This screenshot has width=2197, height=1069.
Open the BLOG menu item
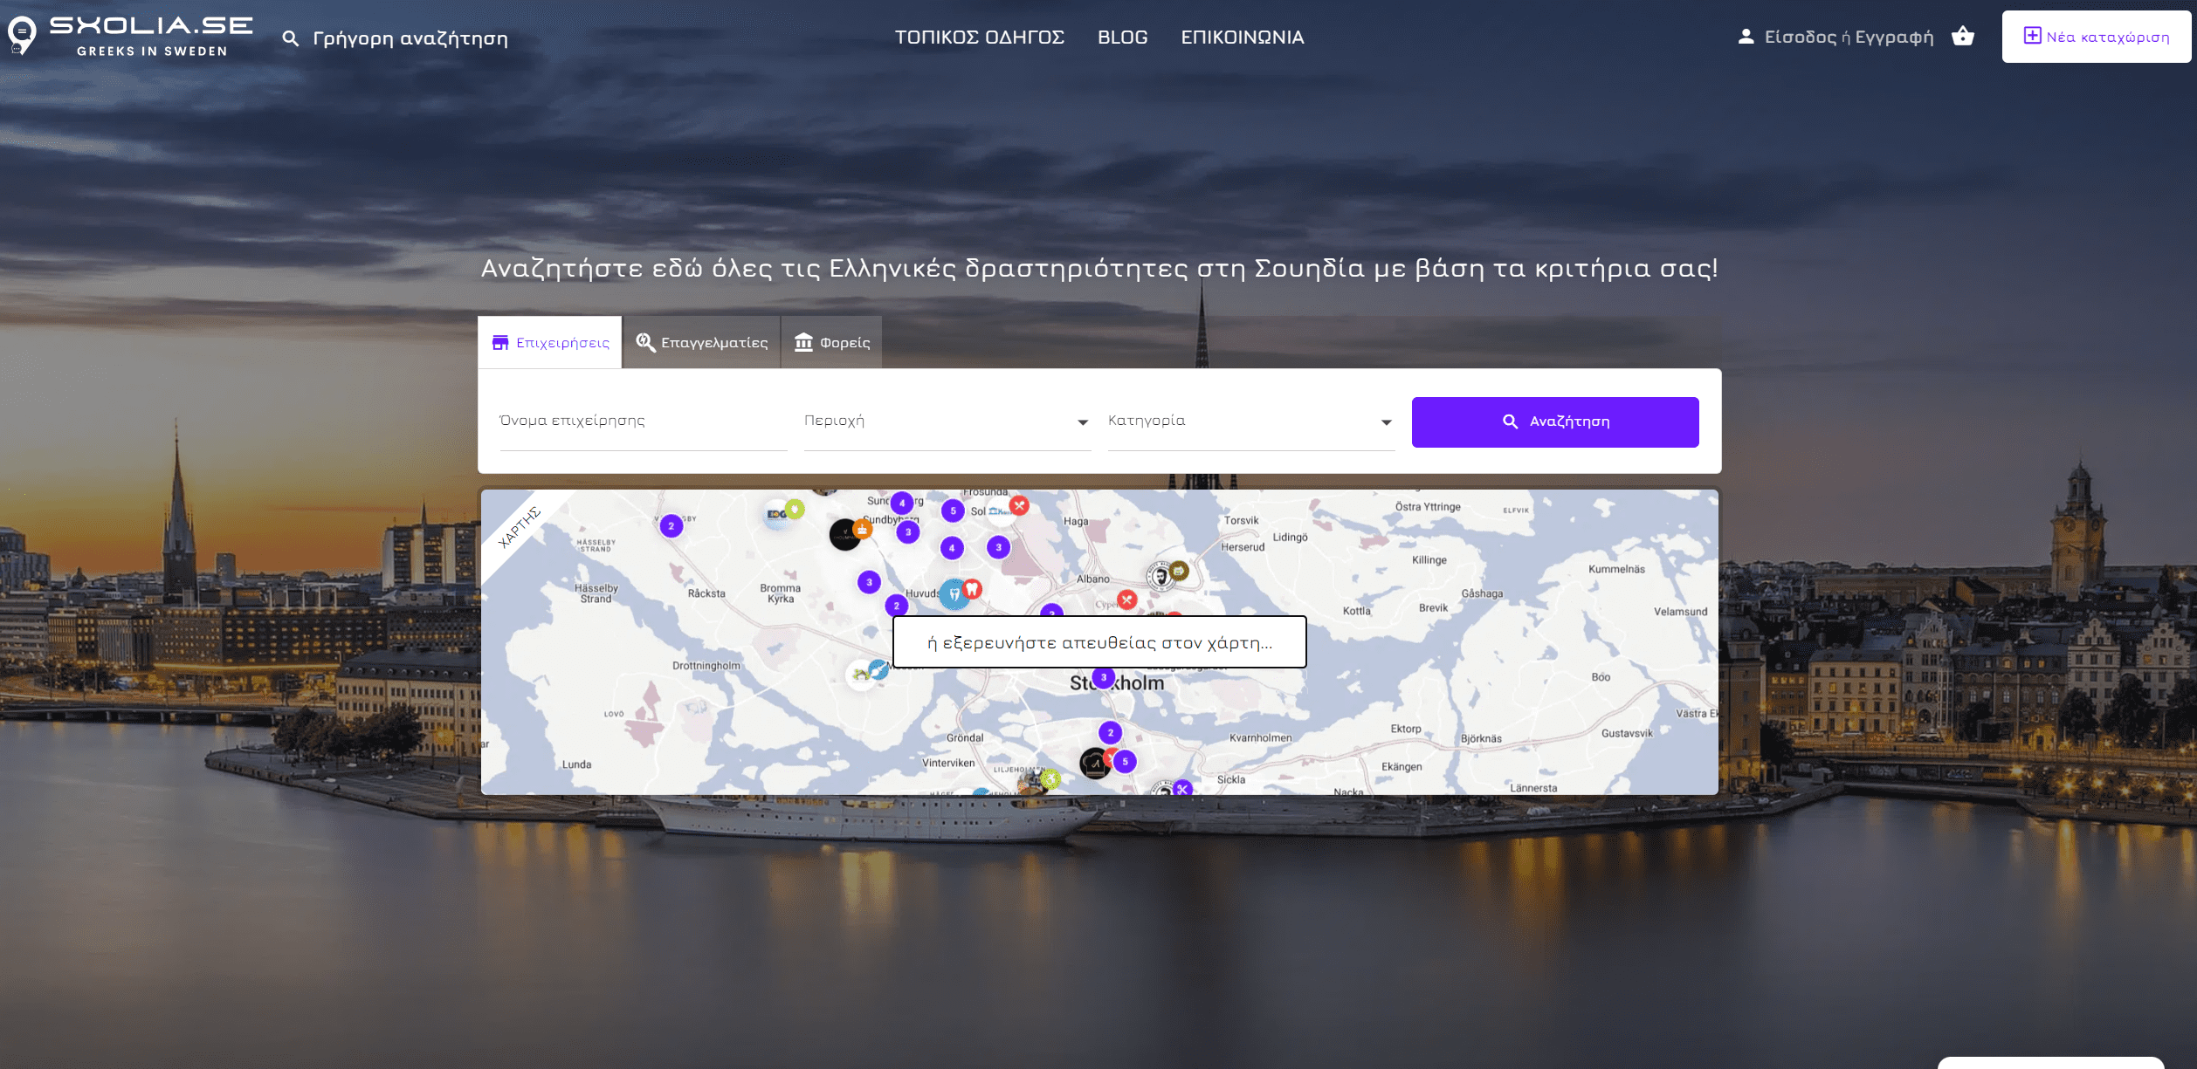(x=1123, y=38)
